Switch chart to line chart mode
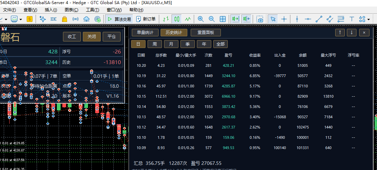The width and height of the screenshot is (377, 170). [x=188, y=19]
